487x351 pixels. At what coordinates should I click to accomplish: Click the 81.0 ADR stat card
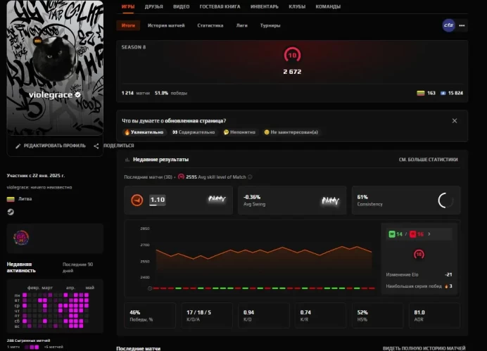tap(434, 316)
